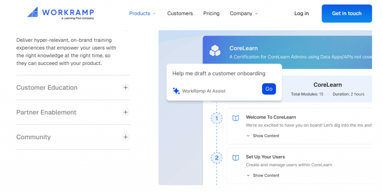Click the Customer Education heading

pyautogui.click(x=47, y=87)
